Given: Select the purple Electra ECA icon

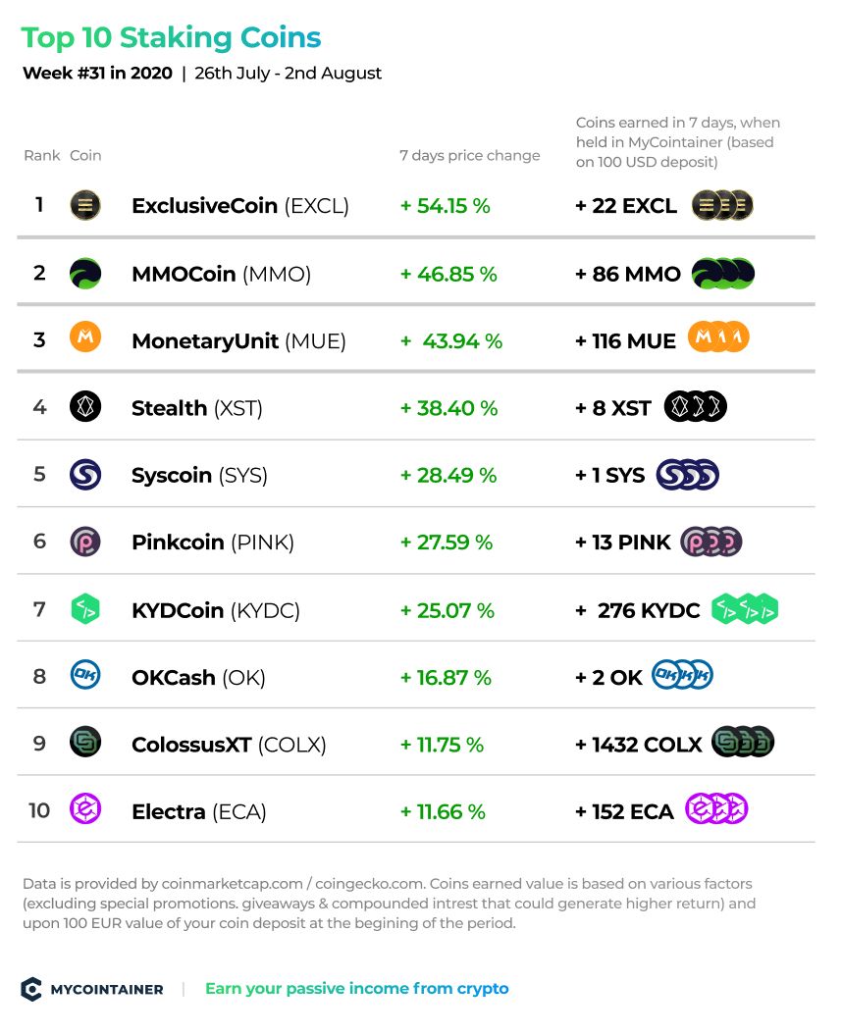Looking at the screenshot, I should pos(85,808).
